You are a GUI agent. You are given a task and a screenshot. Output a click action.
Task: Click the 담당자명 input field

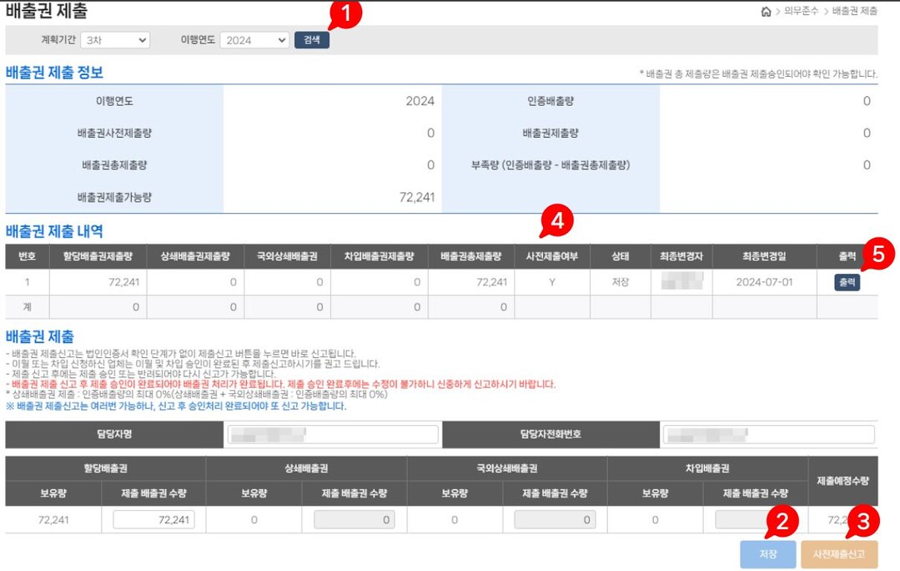(332, 434)
